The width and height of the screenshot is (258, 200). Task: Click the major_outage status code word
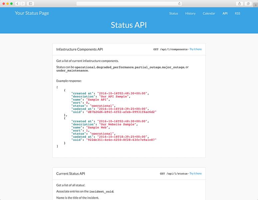173,67
